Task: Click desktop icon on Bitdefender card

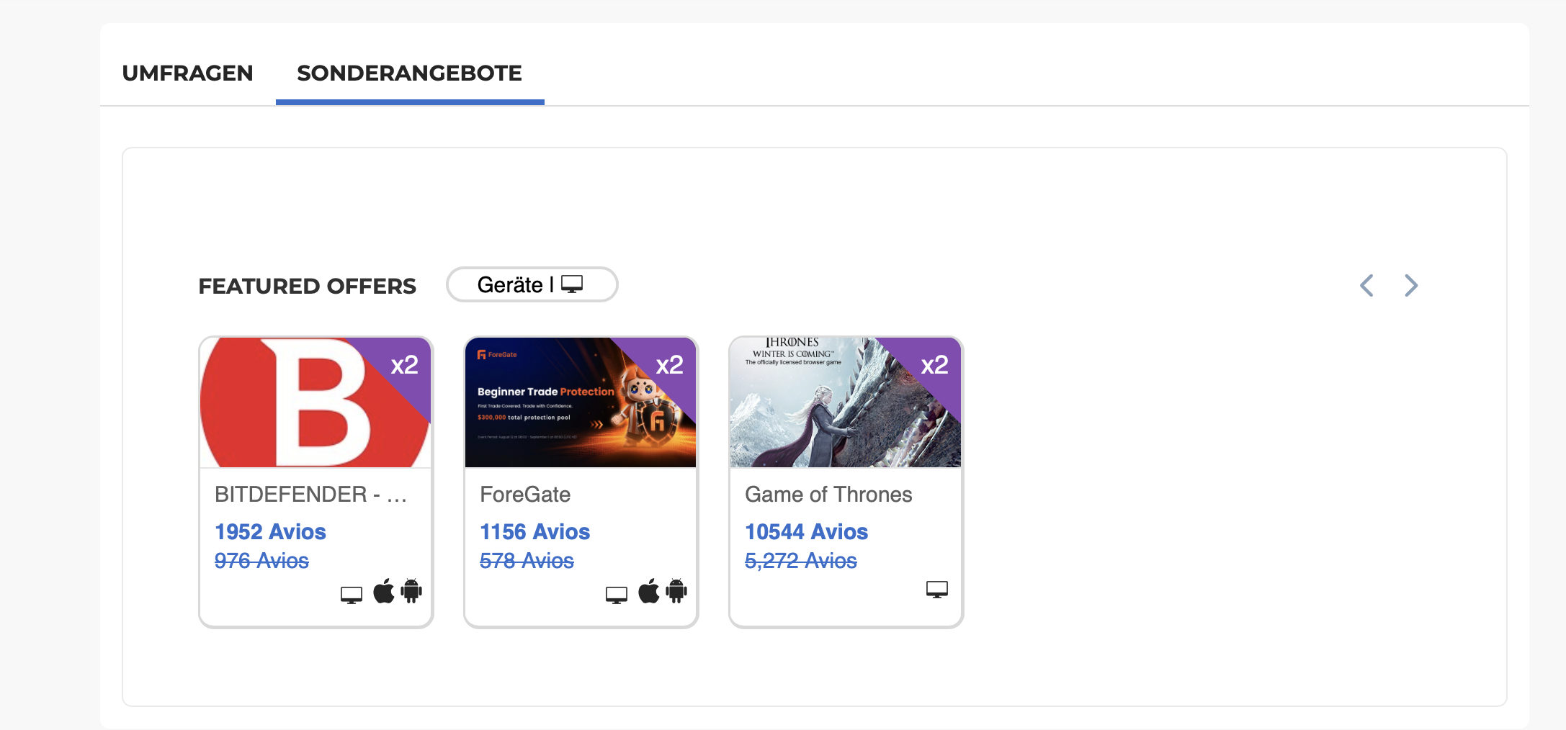Action: tap(352, 595)
